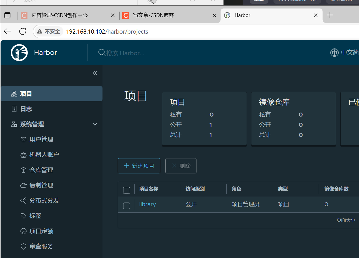359x258 pixels.
Task: Click the projects hierarchy icon
Action: (x=14, y=94)
